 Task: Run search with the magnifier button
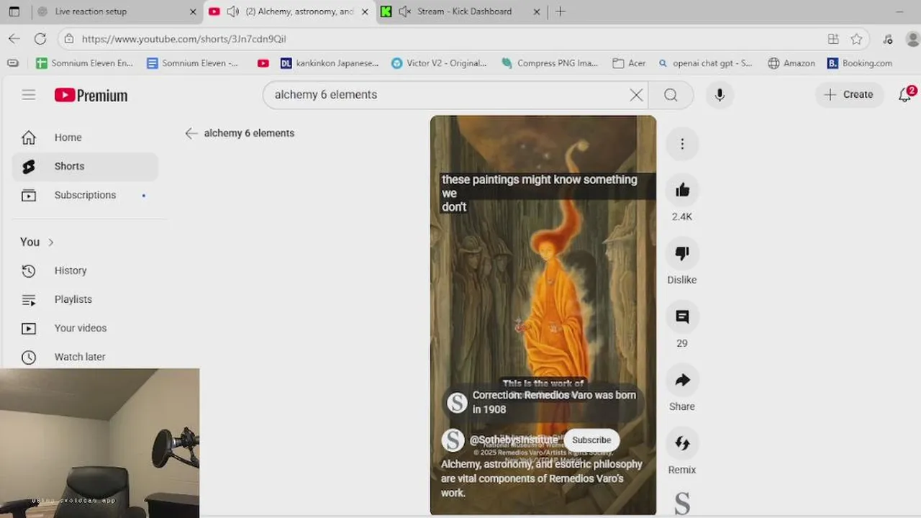coord(671,95)
